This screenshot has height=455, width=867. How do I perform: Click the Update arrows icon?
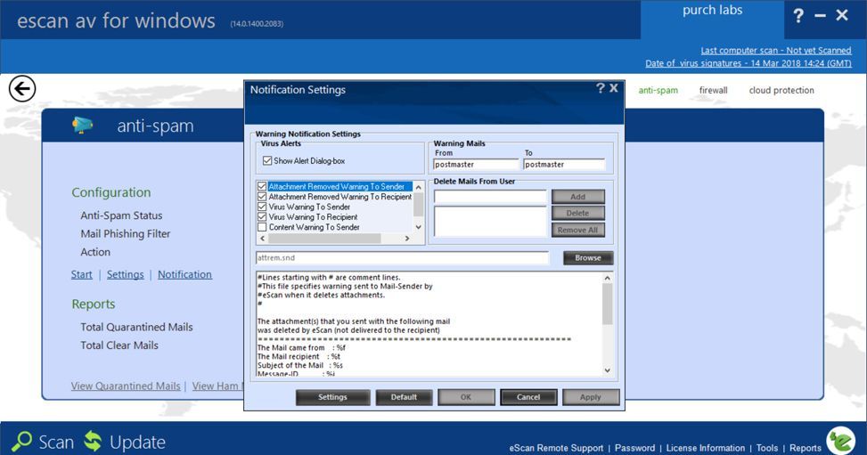pyautogui.click(x=93, y=441)
